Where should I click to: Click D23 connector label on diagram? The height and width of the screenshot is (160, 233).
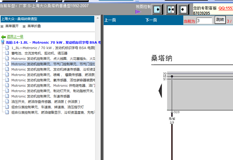click(176, 112)
